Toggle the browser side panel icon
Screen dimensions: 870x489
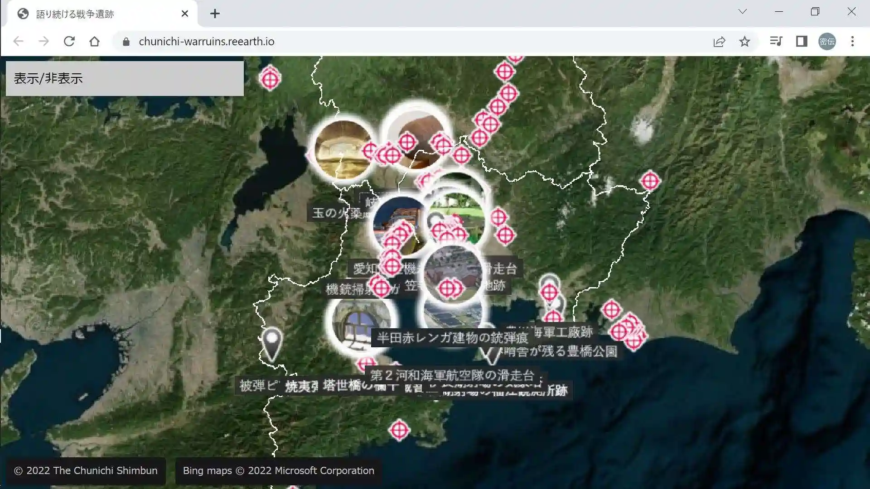801,41
